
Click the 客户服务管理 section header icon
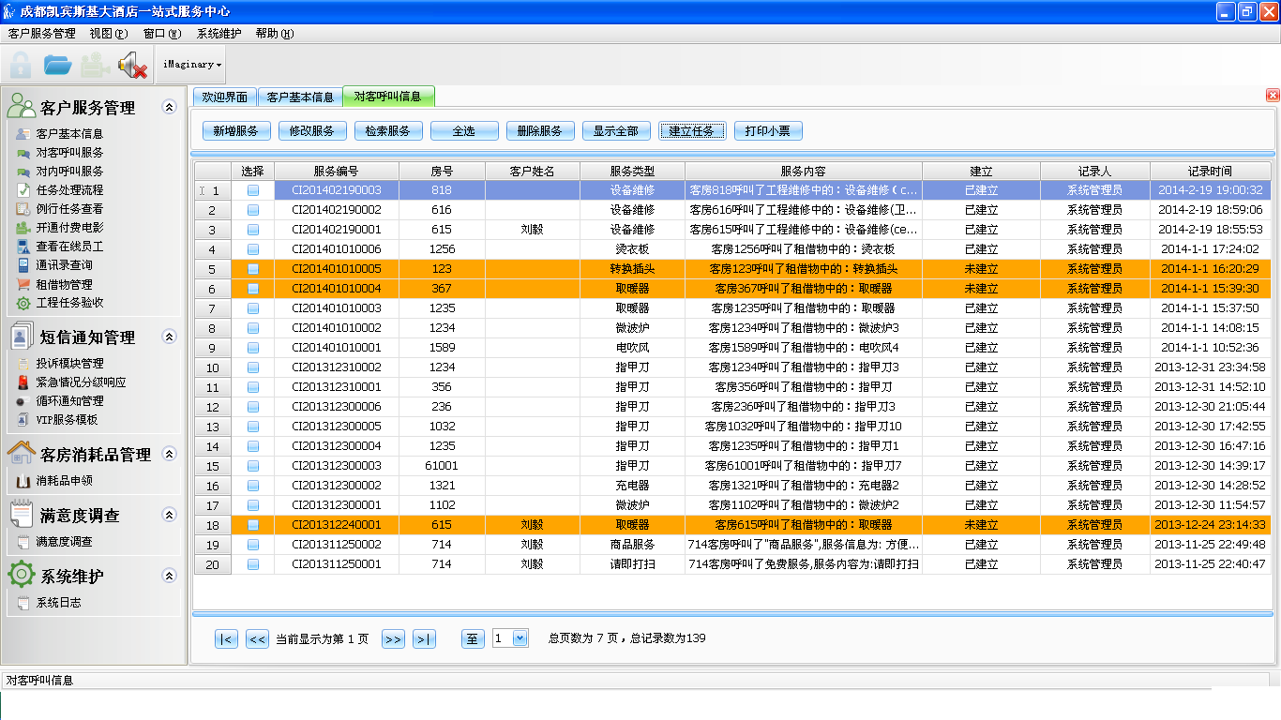pos(22,106)
